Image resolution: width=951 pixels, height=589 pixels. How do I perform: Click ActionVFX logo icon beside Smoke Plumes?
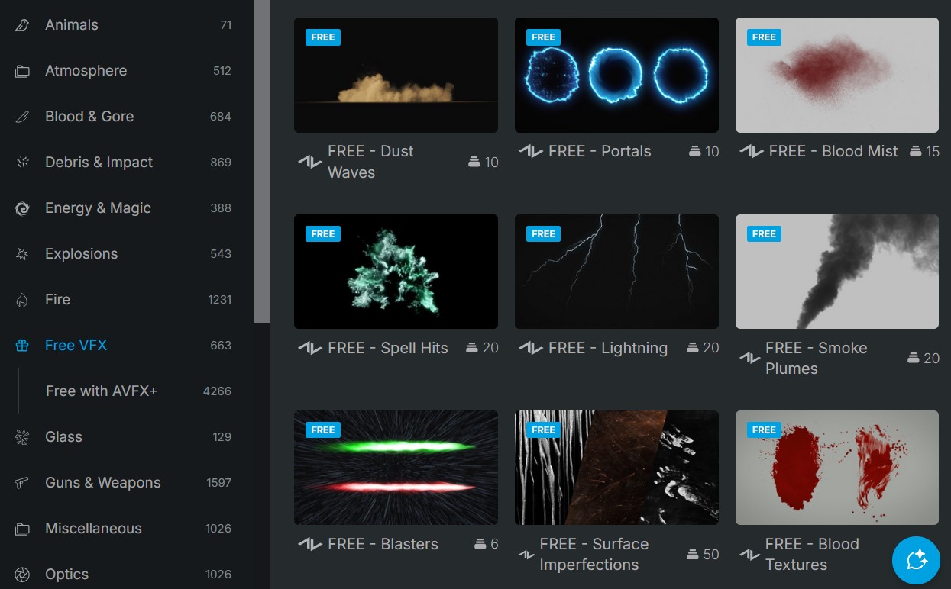point(750,358)
